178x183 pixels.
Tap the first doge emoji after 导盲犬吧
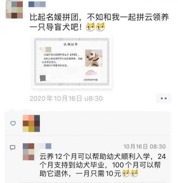90,27
